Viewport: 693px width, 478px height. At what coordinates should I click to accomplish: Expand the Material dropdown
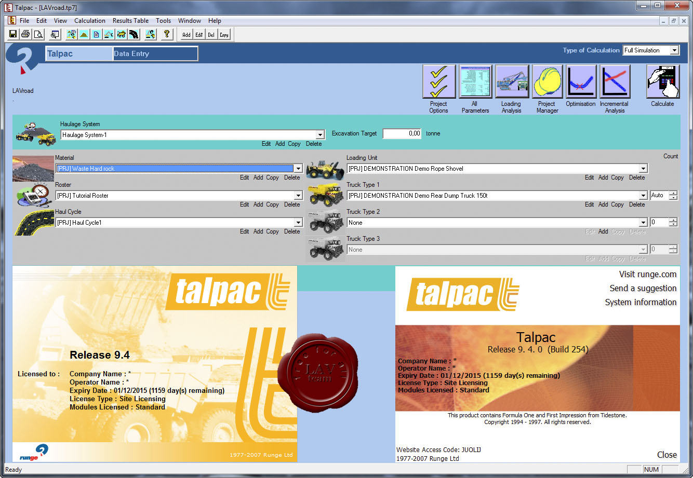tap(298, 169)
